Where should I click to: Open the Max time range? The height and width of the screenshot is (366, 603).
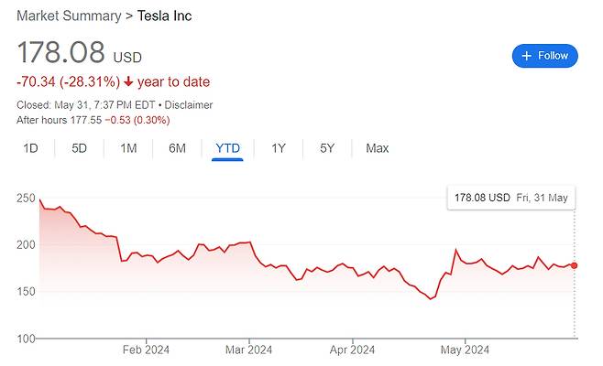pyautogui.click(x=377, y=148)
